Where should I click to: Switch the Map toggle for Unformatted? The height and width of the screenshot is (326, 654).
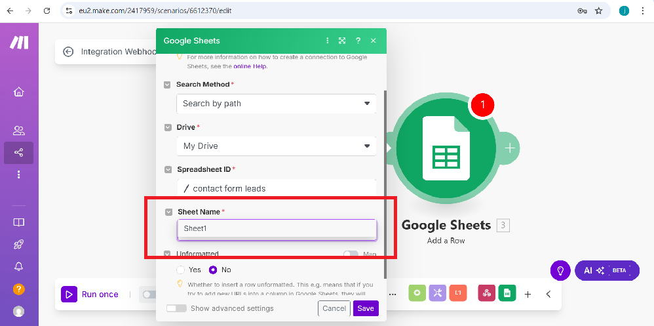tap(351, 254)
